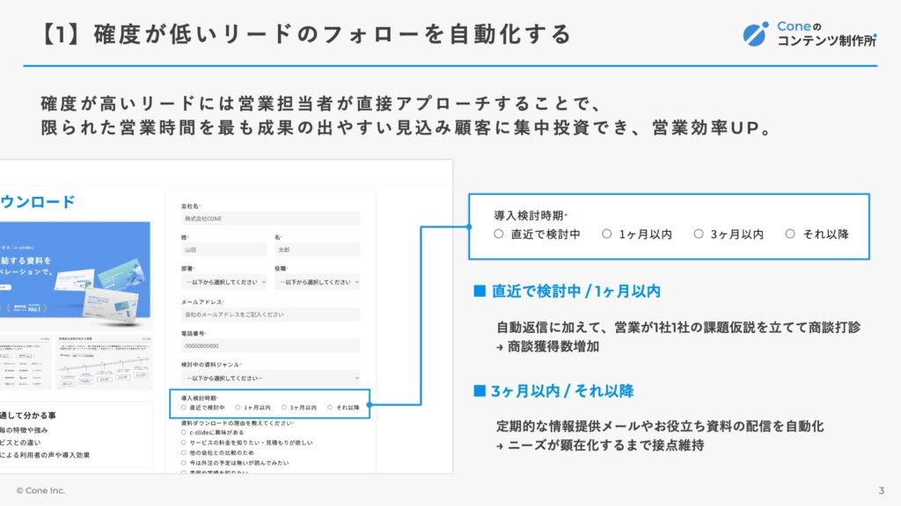The width and height of the screenshot is (901, 506).
Task: Click the lead line starting 確度が高いリードには
Action: 322,104
